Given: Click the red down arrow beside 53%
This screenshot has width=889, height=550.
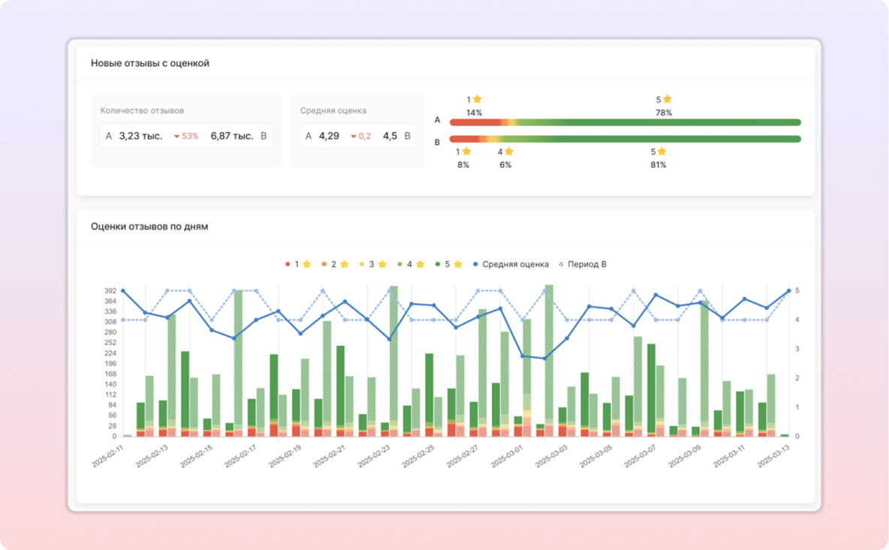Looking at the screenshot, I should coord(177,137).
